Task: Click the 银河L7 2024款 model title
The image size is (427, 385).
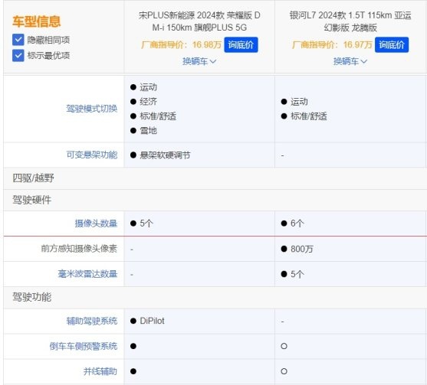Action: pos(350,21)
